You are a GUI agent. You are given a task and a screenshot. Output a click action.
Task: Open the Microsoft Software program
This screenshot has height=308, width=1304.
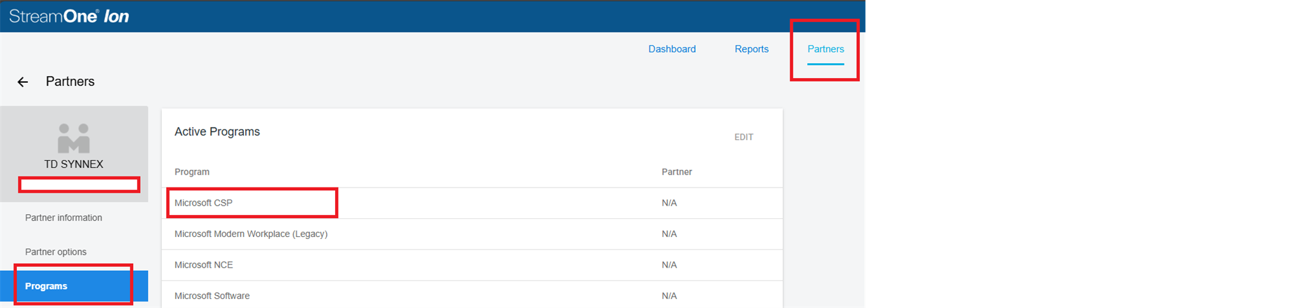pos(212,296)
